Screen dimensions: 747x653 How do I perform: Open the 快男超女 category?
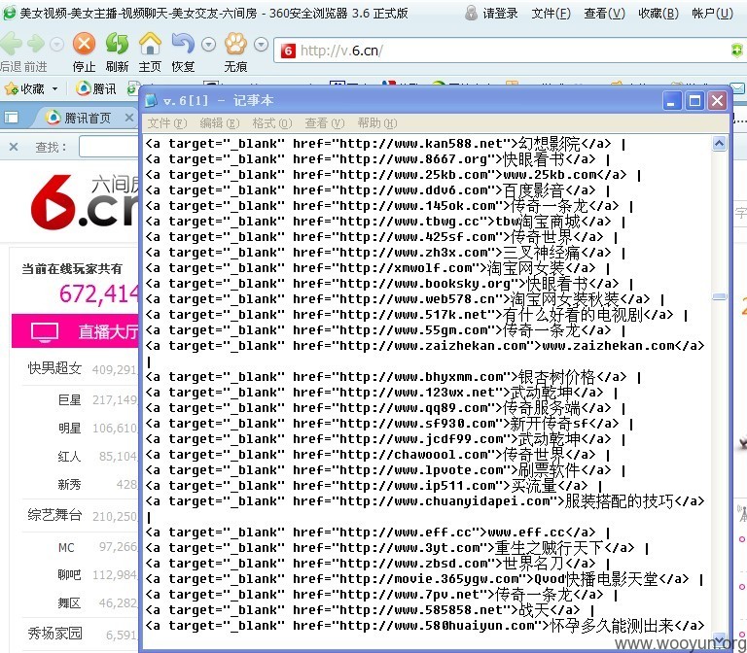[x=54, y=368]
